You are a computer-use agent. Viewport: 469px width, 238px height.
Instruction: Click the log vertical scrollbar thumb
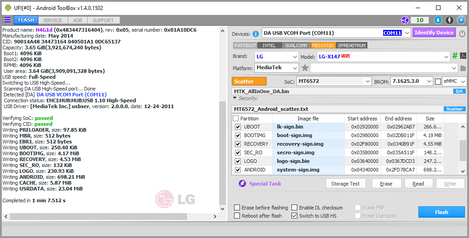[223, 153]
